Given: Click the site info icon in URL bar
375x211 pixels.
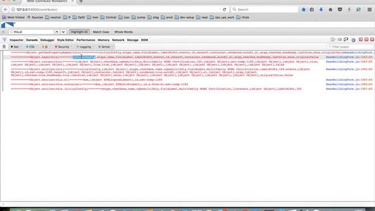Looking at the screenshot, I should (x=13, y=9).
